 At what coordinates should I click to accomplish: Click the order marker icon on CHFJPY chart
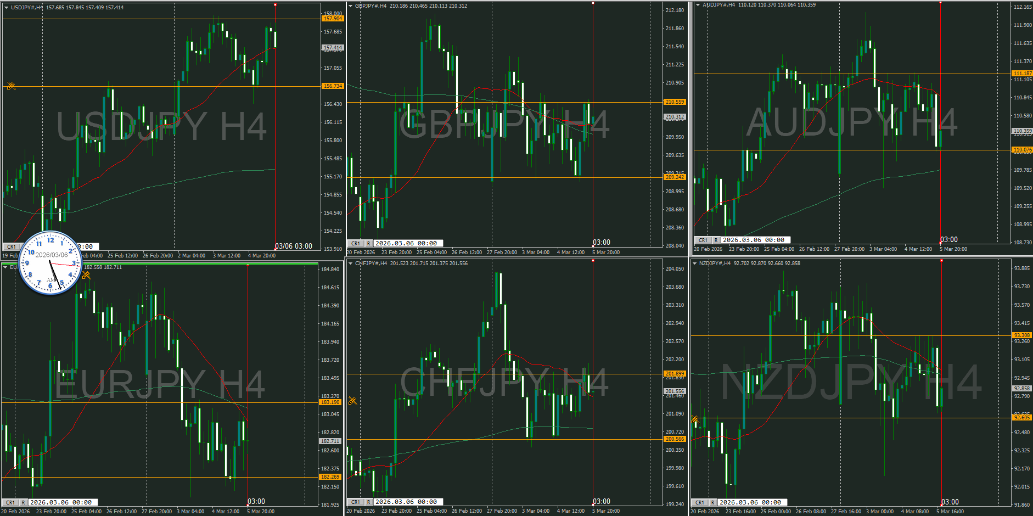pos(352,401)
